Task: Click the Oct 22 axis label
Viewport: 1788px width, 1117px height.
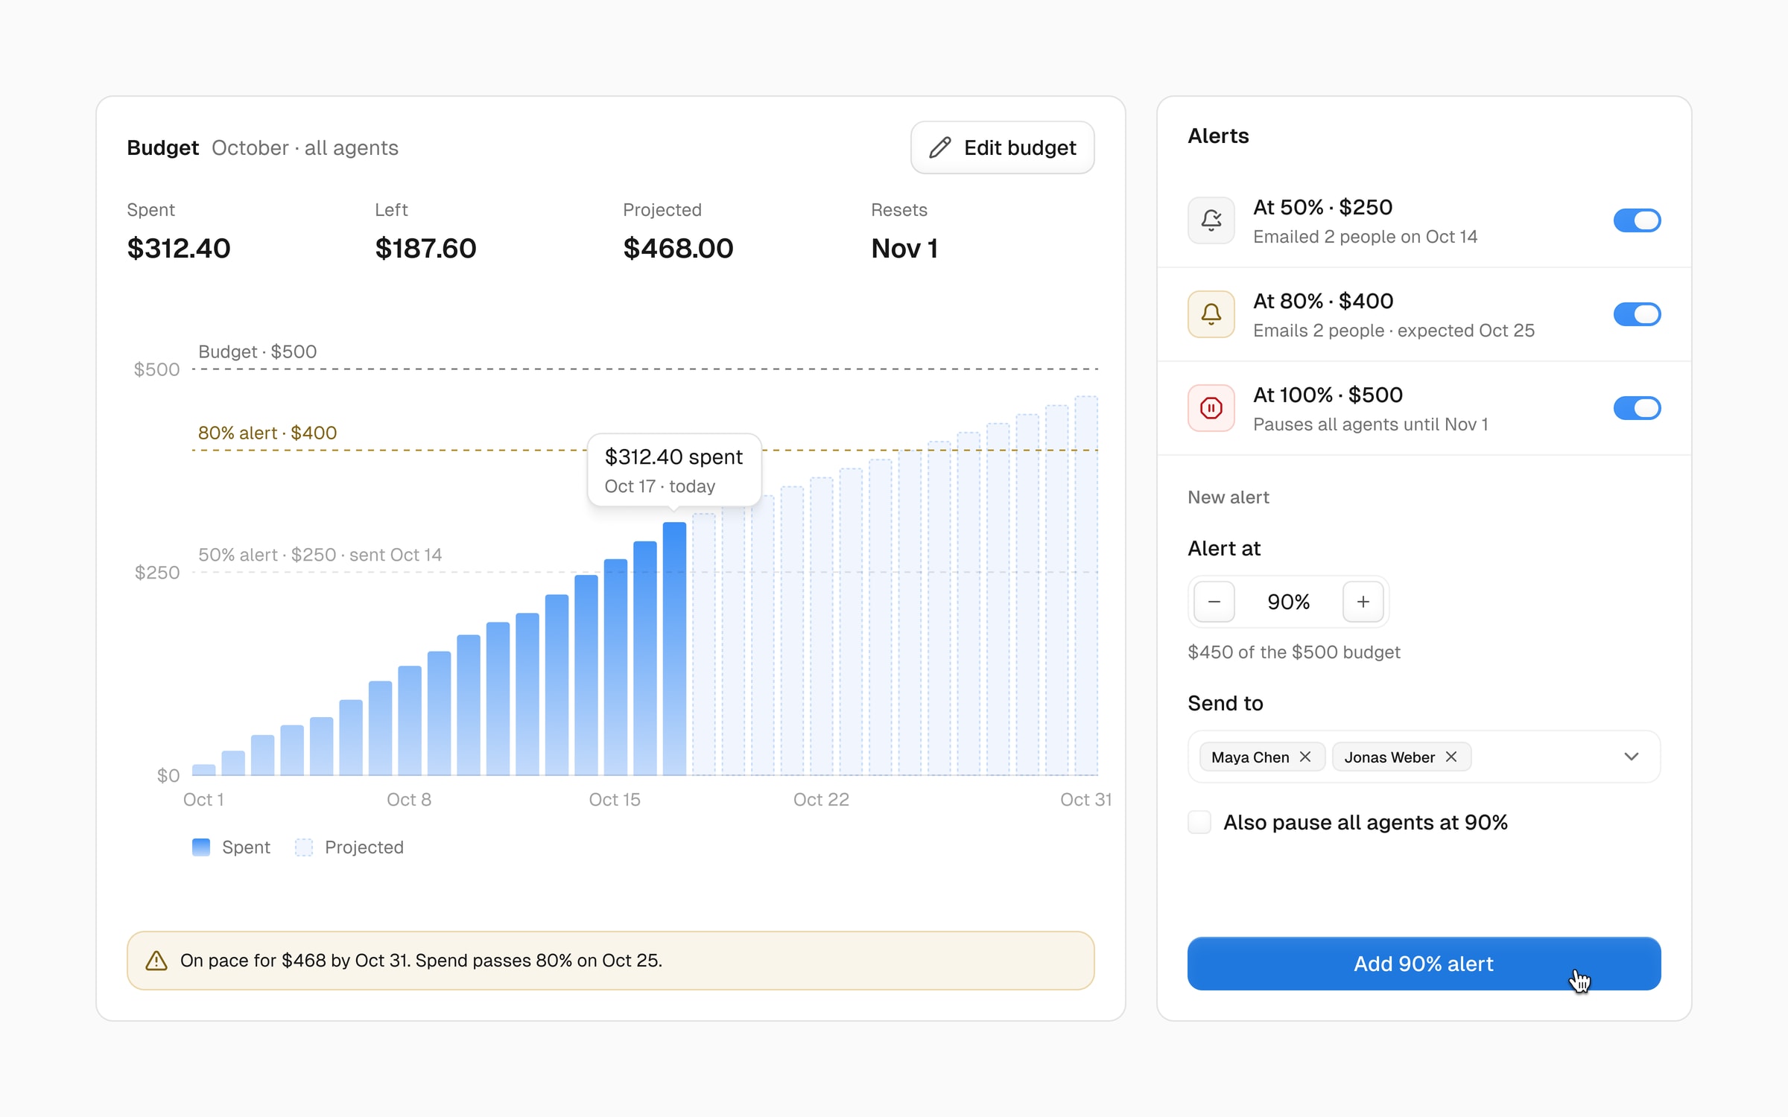Action: pyautogui.click(x=821, y=800)
